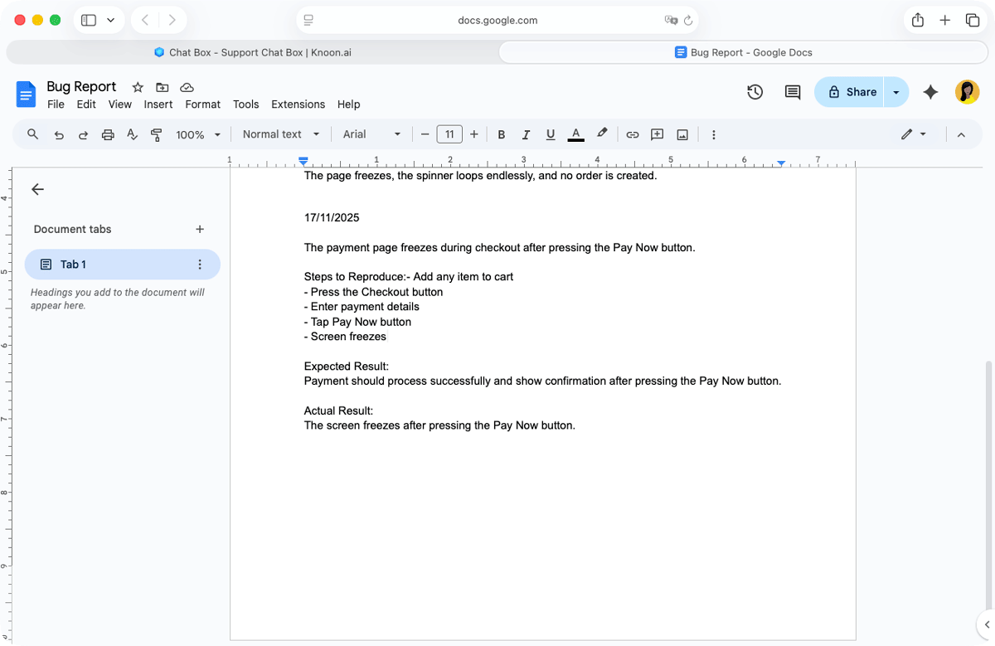The height and width of the screenshot is (646, 995).
Task: Toggle bold formatting
Action: point(501,134)
